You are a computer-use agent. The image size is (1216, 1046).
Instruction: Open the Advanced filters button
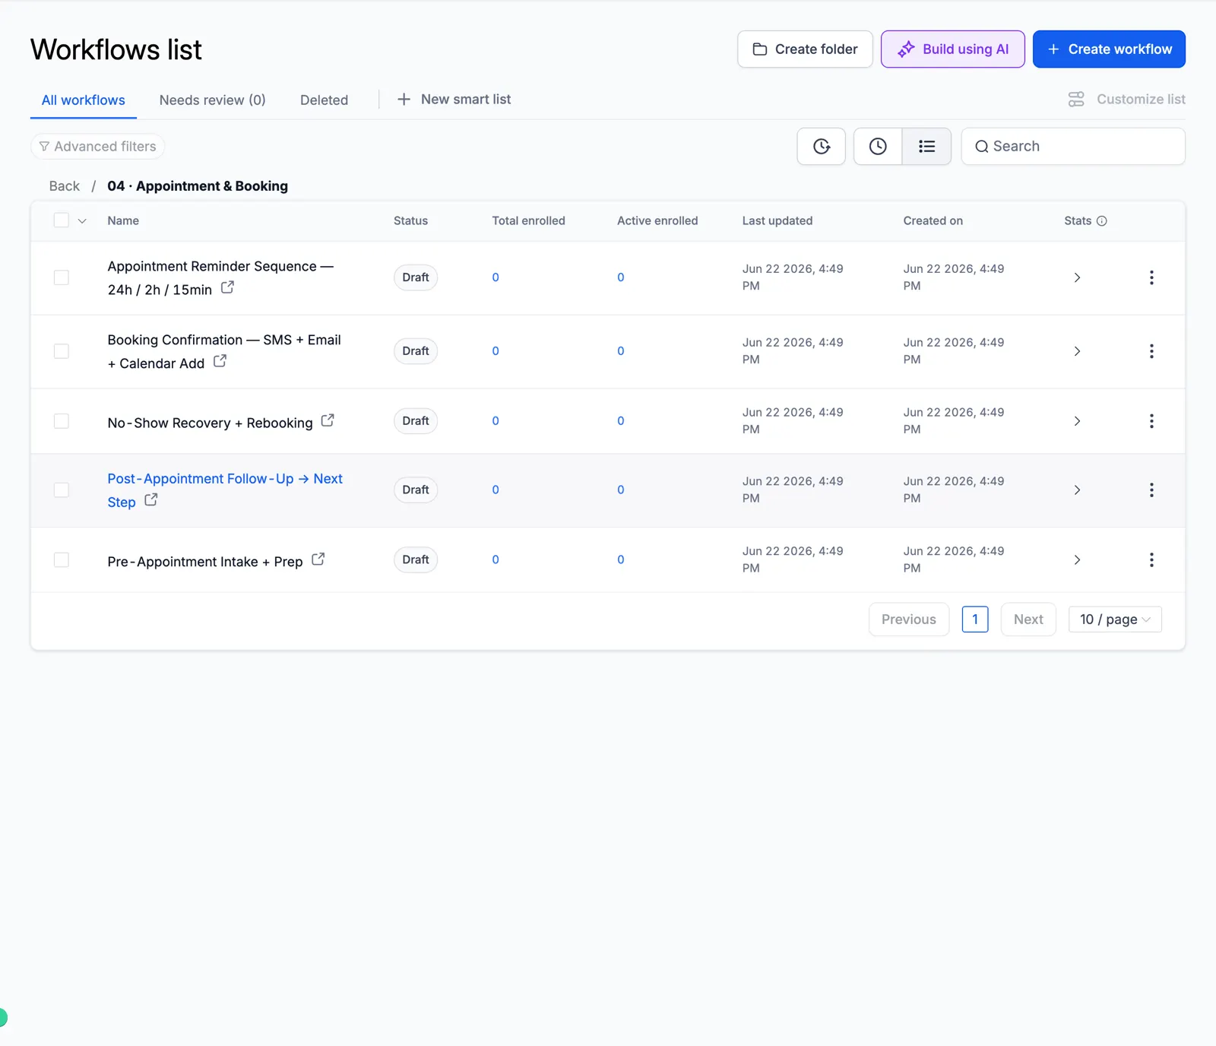pyautogui.click(x=98, y=146)
